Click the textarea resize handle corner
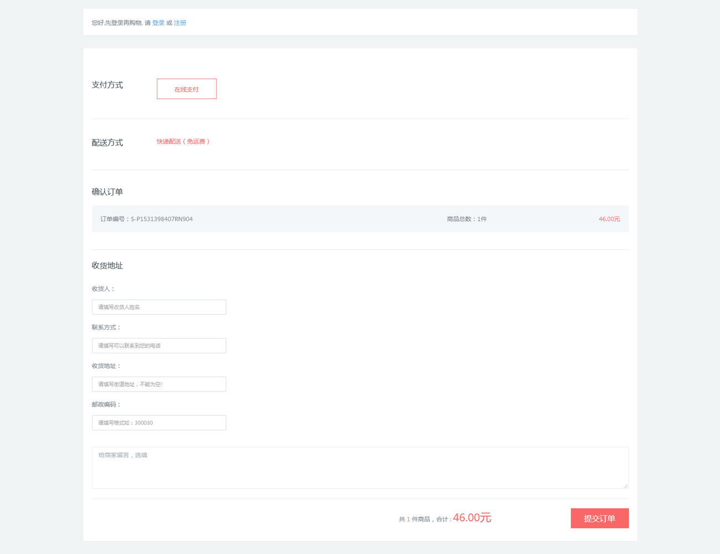Viewport: 720px width, 554px height. coord(625,485)
